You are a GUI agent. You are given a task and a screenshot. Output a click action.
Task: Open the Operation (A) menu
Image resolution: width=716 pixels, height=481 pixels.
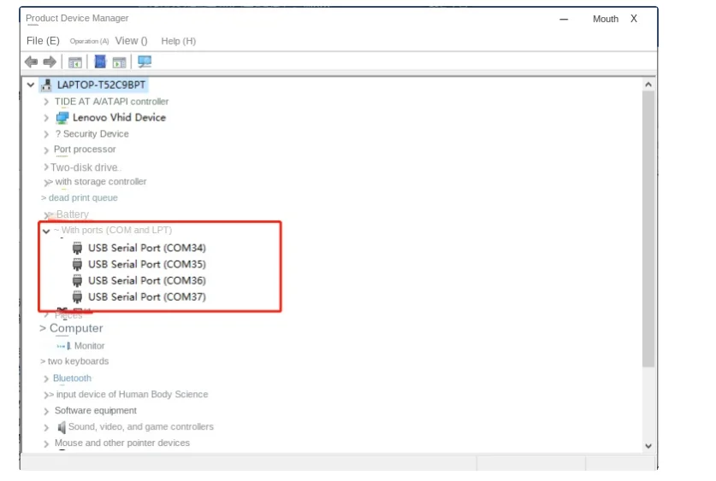click(89, 41)
